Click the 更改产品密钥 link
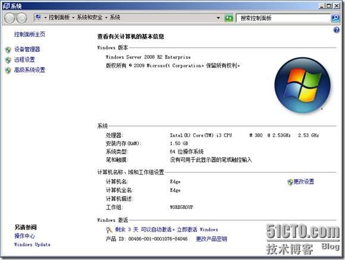The image size is (345, 260). [211, 239]
